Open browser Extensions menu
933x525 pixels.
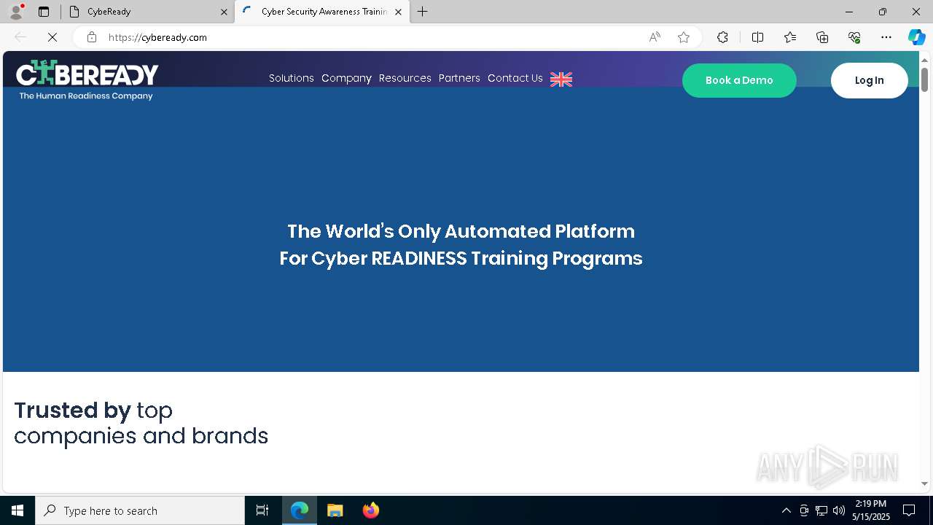tap(722, 37)
